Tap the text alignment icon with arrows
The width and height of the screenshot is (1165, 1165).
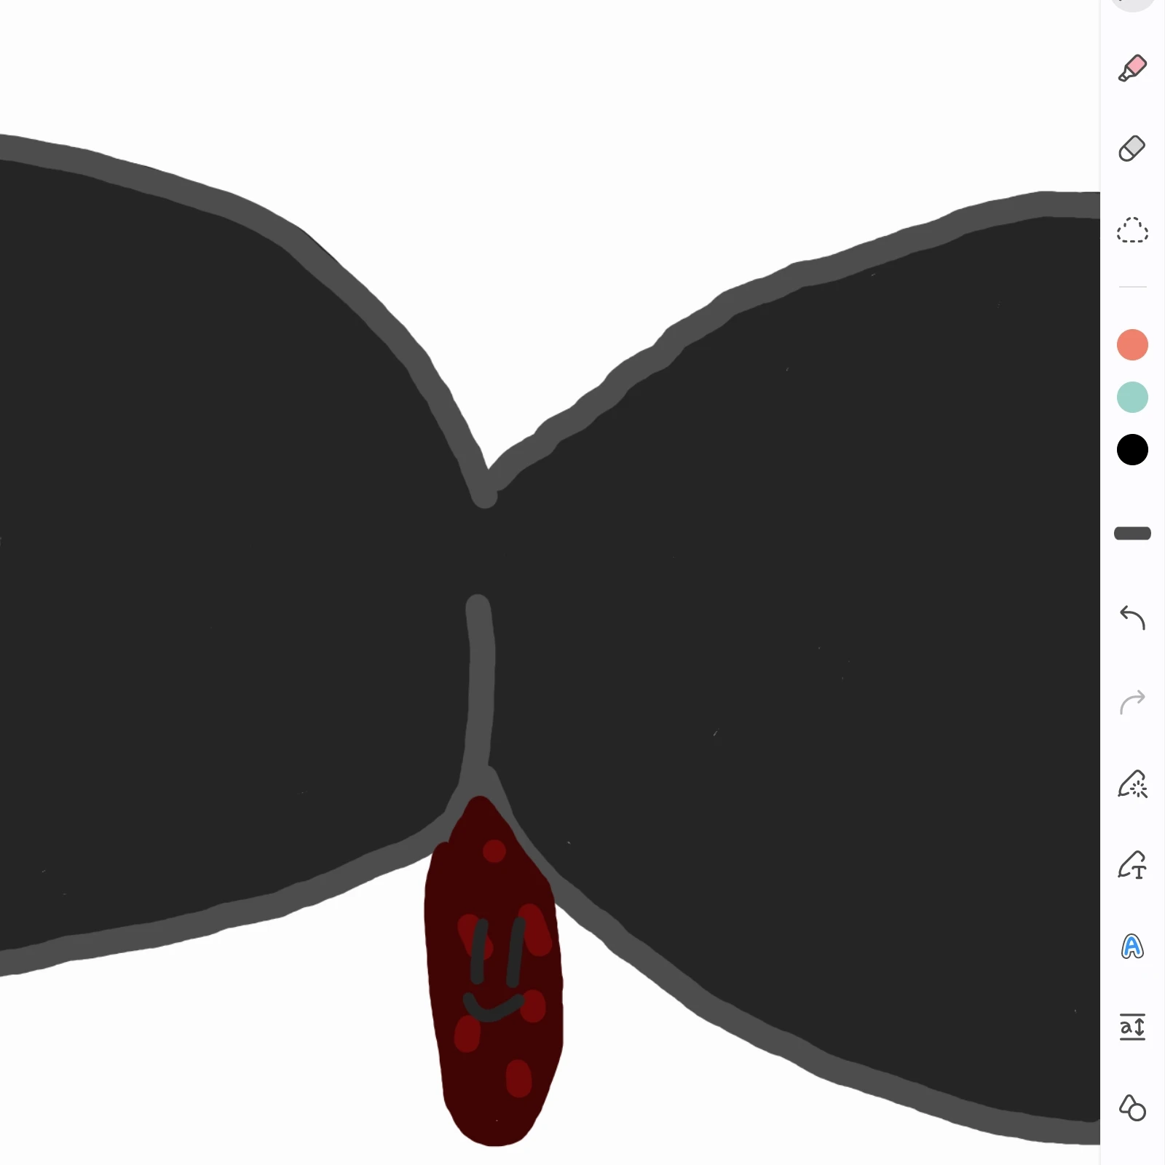(x=1132, y=1027)
